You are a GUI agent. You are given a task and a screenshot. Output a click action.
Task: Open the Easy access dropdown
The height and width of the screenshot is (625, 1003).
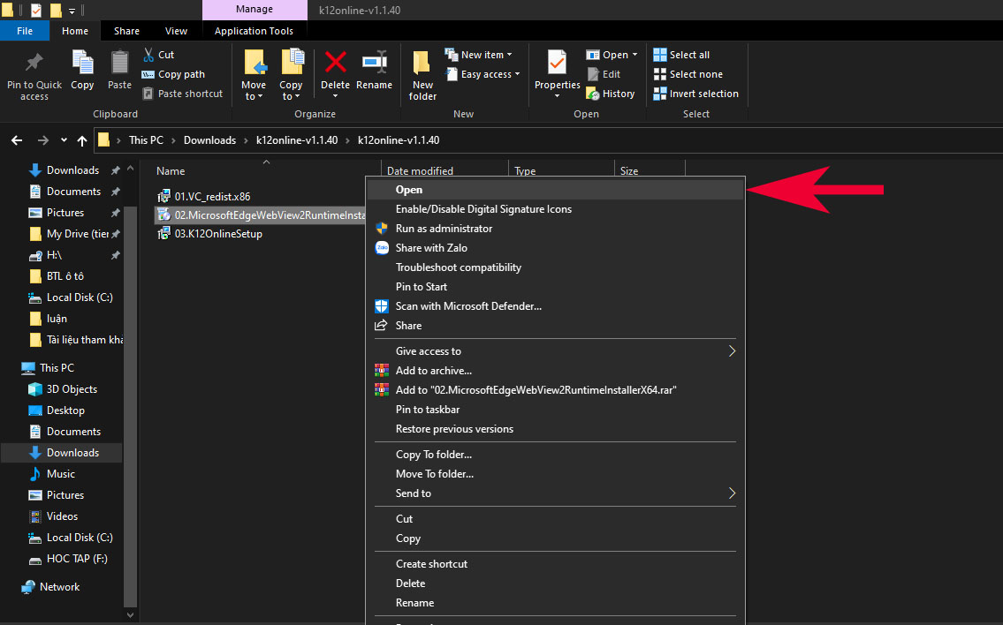coord(485,74)
